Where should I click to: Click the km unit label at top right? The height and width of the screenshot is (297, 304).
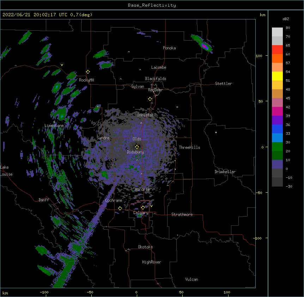[262, 15]
